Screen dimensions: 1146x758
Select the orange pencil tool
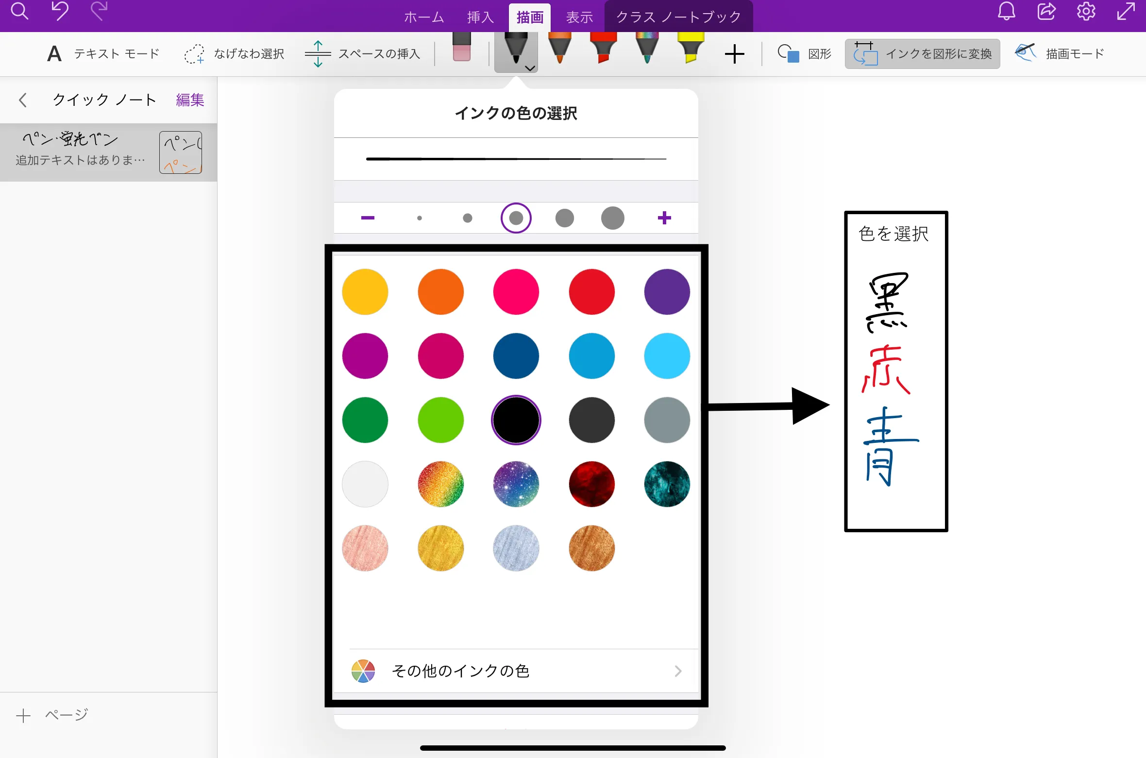pyautogui.click(x=559, y=51)
